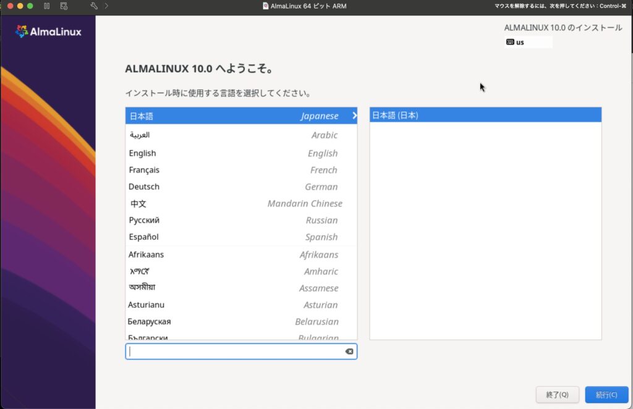This screenshot has width=633, height=409.
Task: Select partially visible Bulgarian row
Action: coord(241,335)
